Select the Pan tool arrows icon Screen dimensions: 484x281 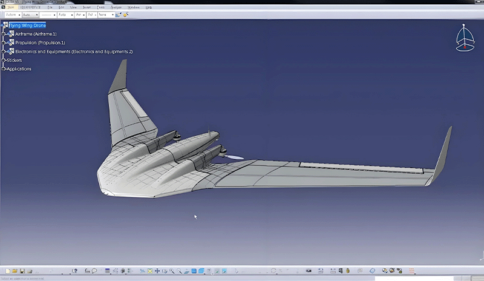tap(157, 271)
